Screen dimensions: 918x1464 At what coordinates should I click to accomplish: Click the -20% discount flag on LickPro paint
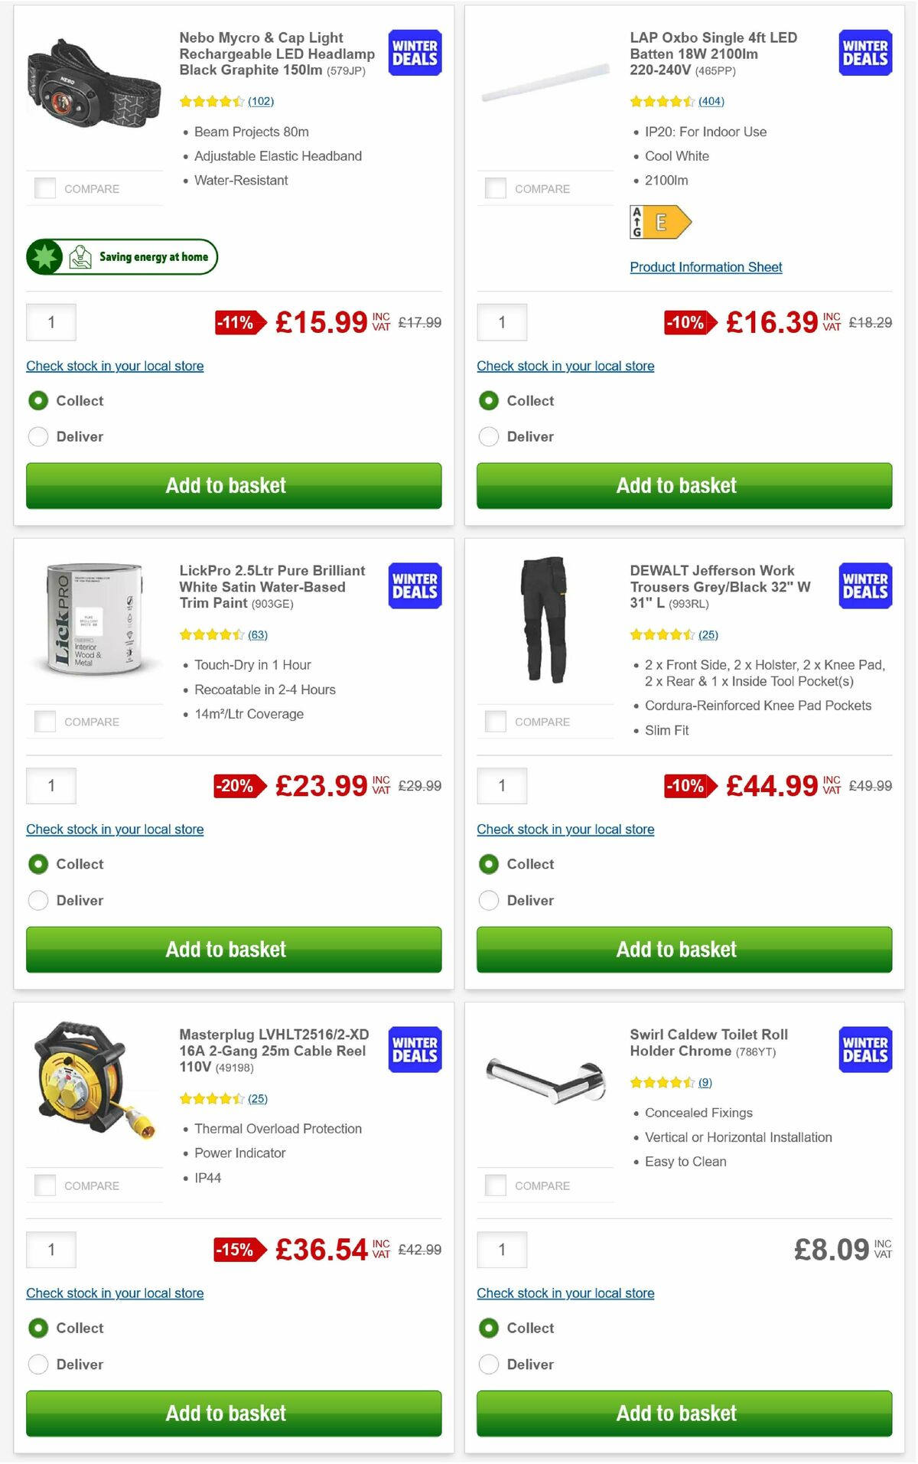click(x=236, y=785)
